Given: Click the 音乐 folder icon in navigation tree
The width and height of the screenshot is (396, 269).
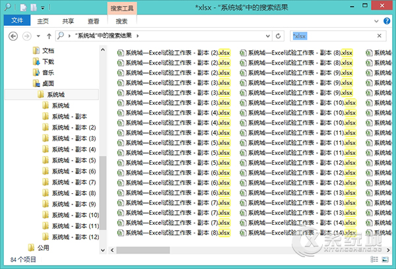Looking at the screenshot, I should pyautogui.click(x=36, y=73).
